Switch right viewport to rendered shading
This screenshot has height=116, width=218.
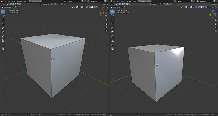coord(206,7)
